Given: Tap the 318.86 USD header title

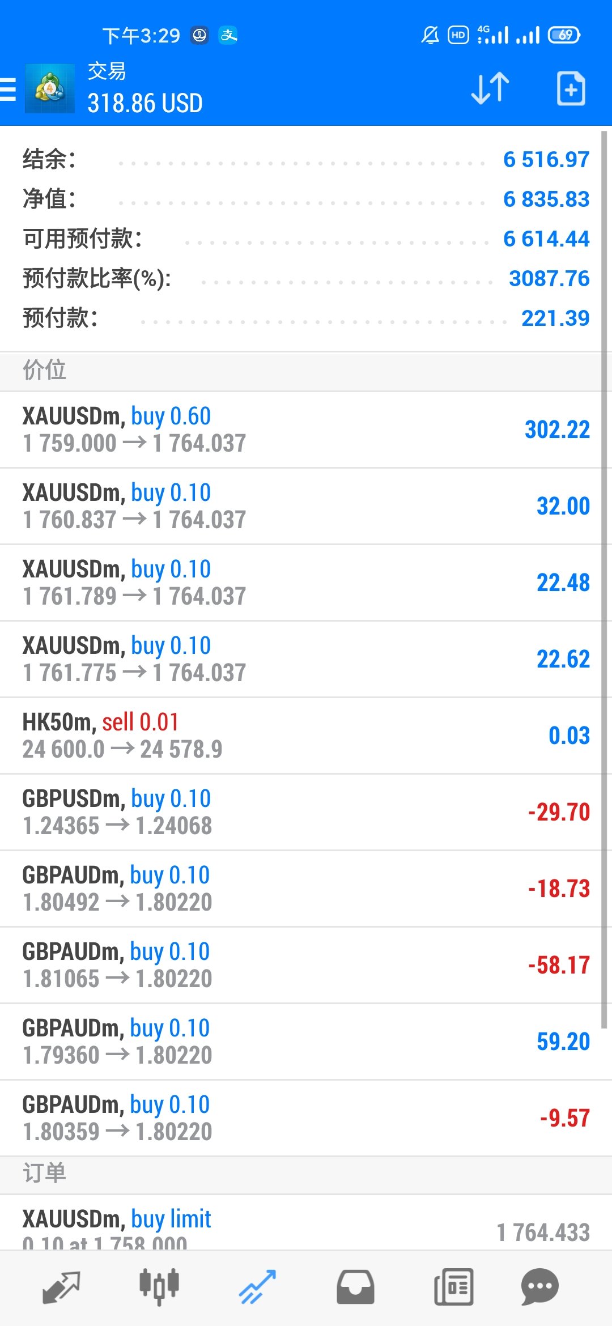Looking at the screenshot, I should coord(145,103).
